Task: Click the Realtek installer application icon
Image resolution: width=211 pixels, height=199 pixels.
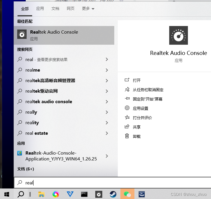Action: coord(20,153)
